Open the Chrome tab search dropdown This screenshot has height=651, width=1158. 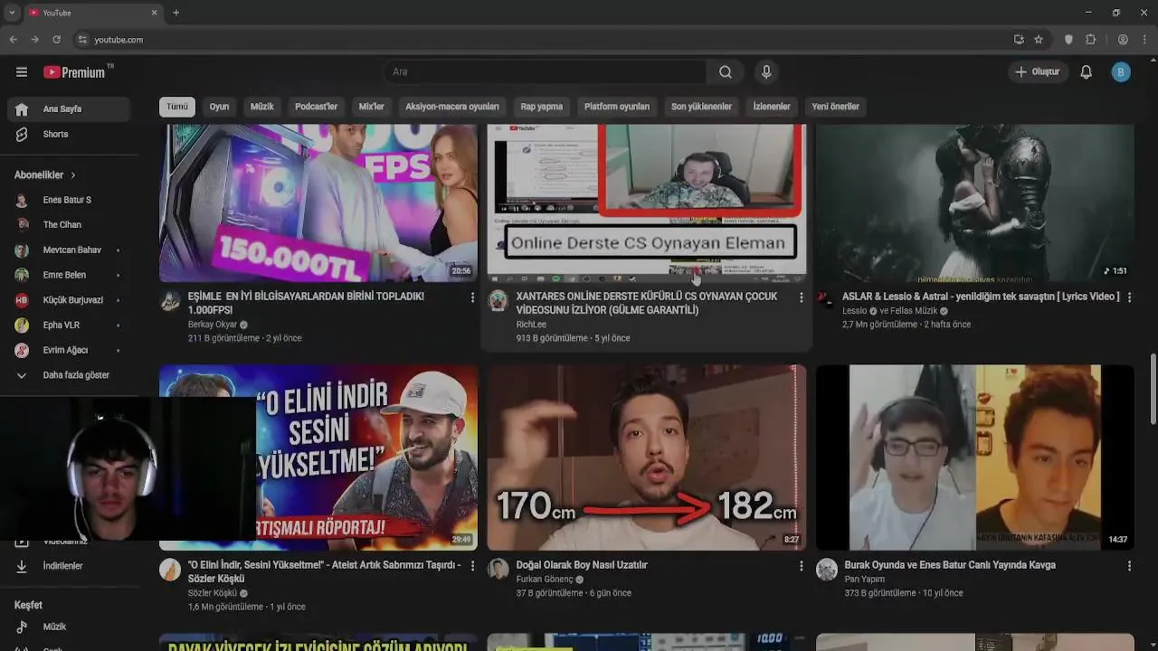coord(12,13)
